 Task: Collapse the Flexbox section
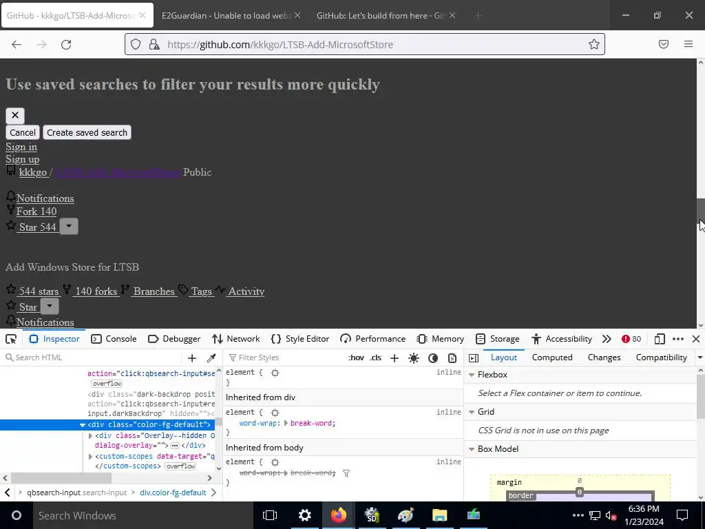472,375
